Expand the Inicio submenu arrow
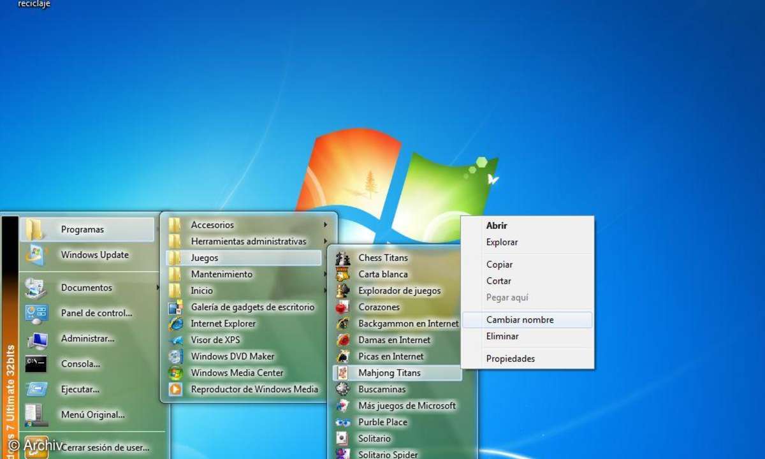This screenshot has width=765, height=459. pos(326,291)
